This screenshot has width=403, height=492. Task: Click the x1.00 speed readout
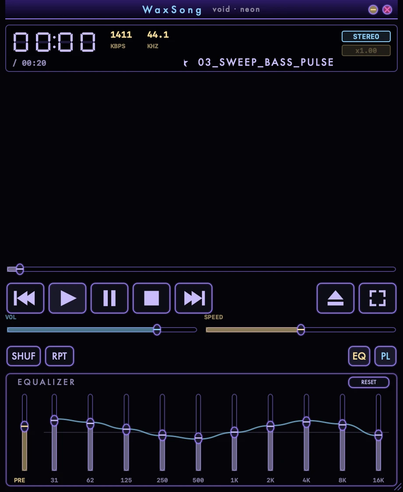366,50
